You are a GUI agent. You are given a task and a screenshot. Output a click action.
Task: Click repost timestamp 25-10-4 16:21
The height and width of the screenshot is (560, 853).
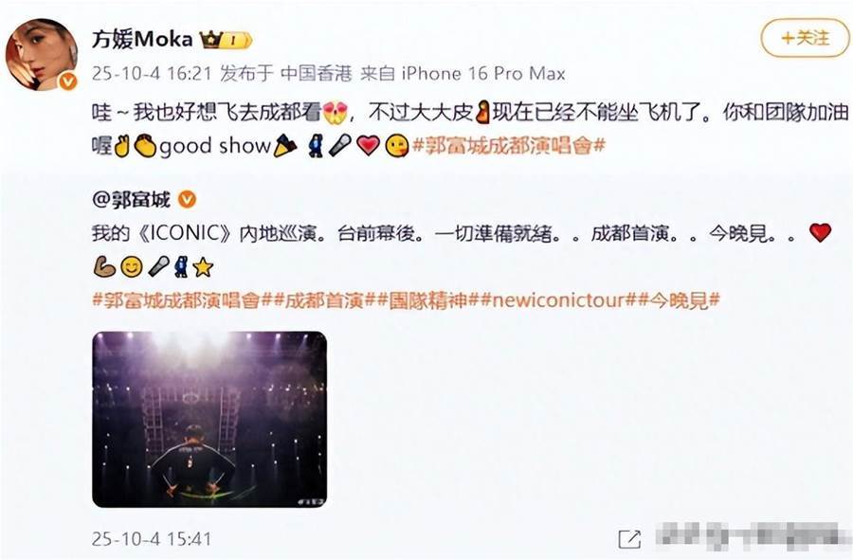pos(152,73)
